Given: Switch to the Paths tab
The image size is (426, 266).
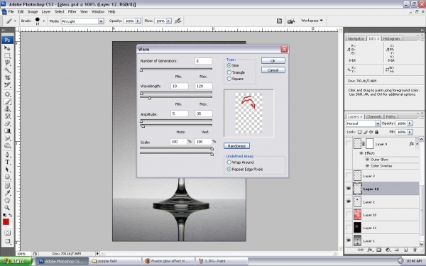Looking at the screenshot, I should 390,117.
